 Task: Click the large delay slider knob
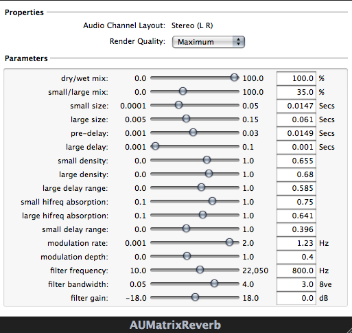tap(155, 146)
